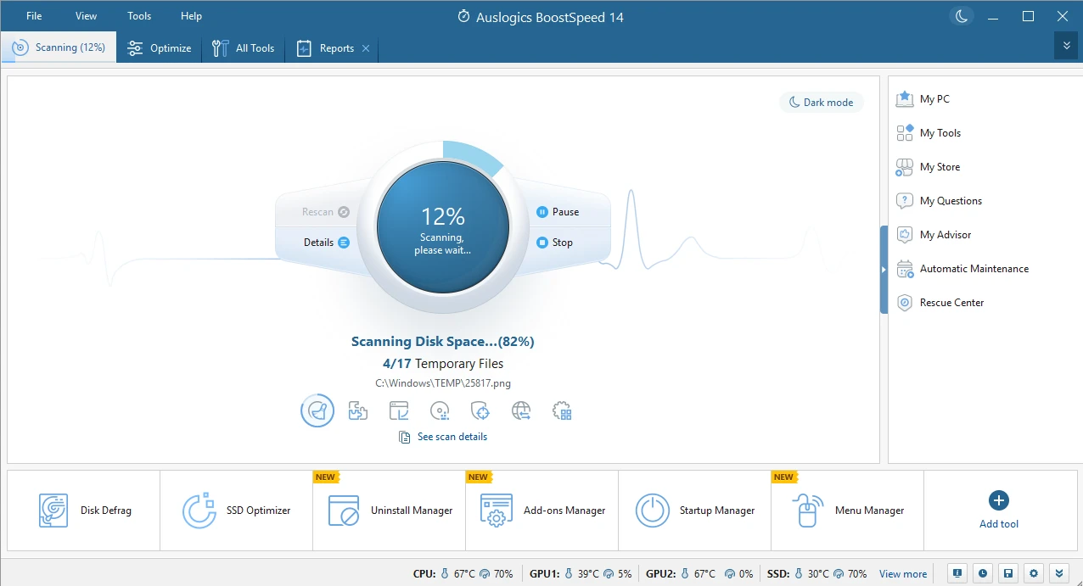
Task: Click the save report icon in the status bar
Action: [x=1007, y=573]
